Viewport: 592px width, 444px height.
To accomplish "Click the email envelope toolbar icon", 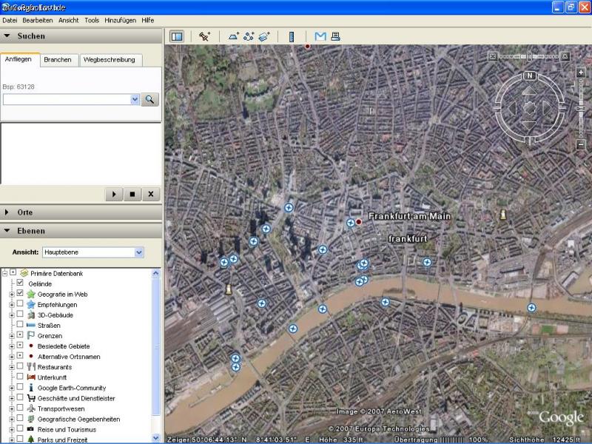I will [320, 36].
